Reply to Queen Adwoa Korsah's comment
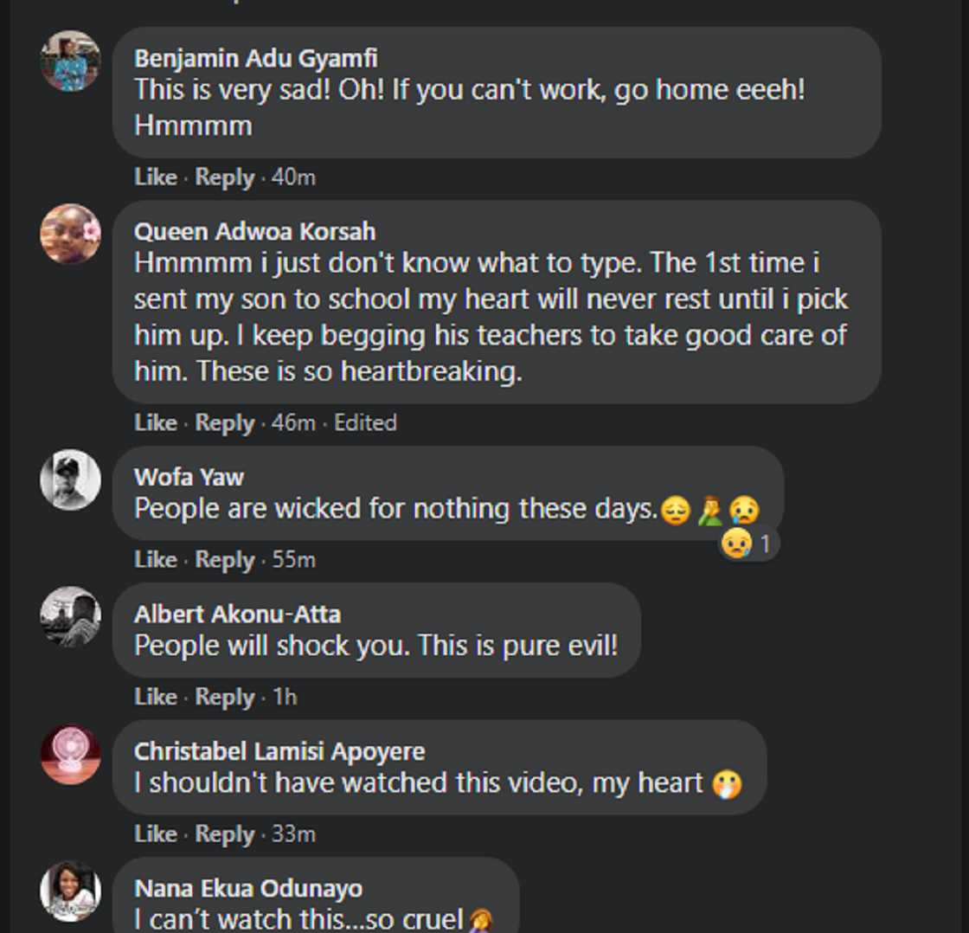This screenshot has width=969, height=933. tap(225, 423)
